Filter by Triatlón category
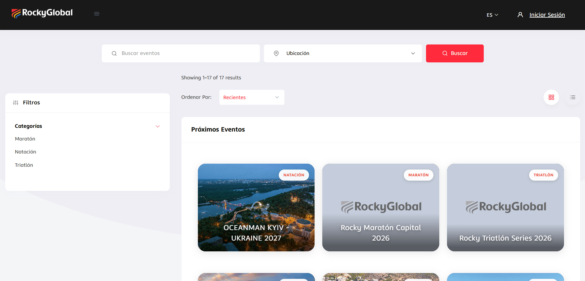Screen dimensions: 585x281 point(24,165)
